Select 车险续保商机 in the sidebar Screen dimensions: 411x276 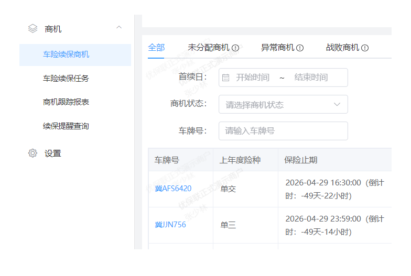click(x=75, y=54)
